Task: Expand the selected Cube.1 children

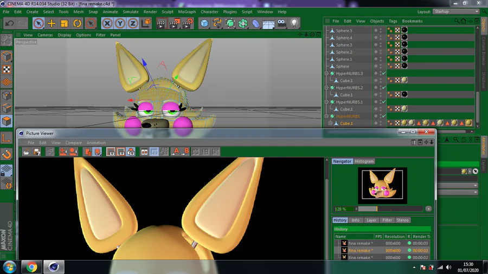Action: point(331,123)
